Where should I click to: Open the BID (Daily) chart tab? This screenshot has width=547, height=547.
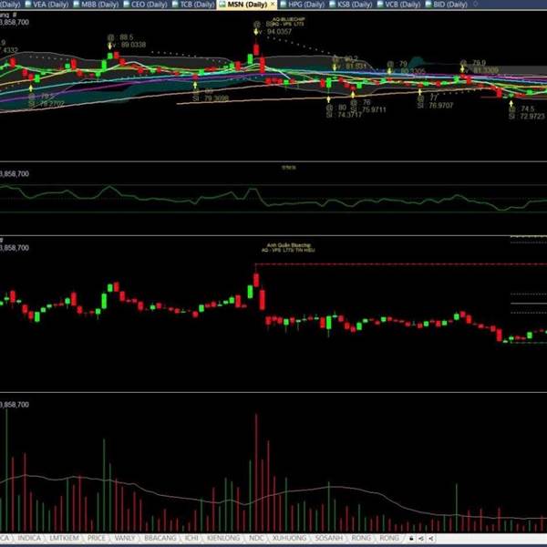(446, 5)
